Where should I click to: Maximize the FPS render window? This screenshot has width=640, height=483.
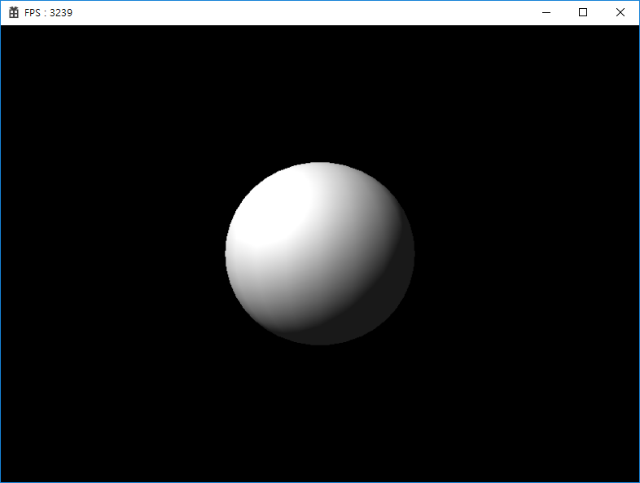point(583,13)
